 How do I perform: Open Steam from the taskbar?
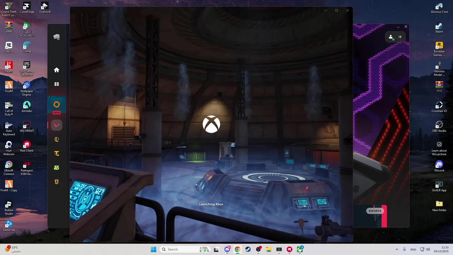(248, 249)
